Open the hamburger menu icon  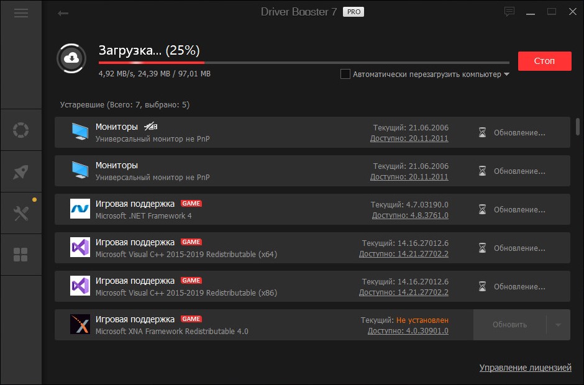coord(21,12)
